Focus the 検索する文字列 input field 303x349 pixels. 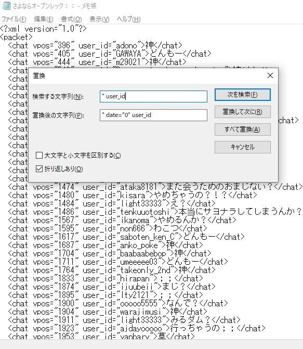tap(153, 96)
